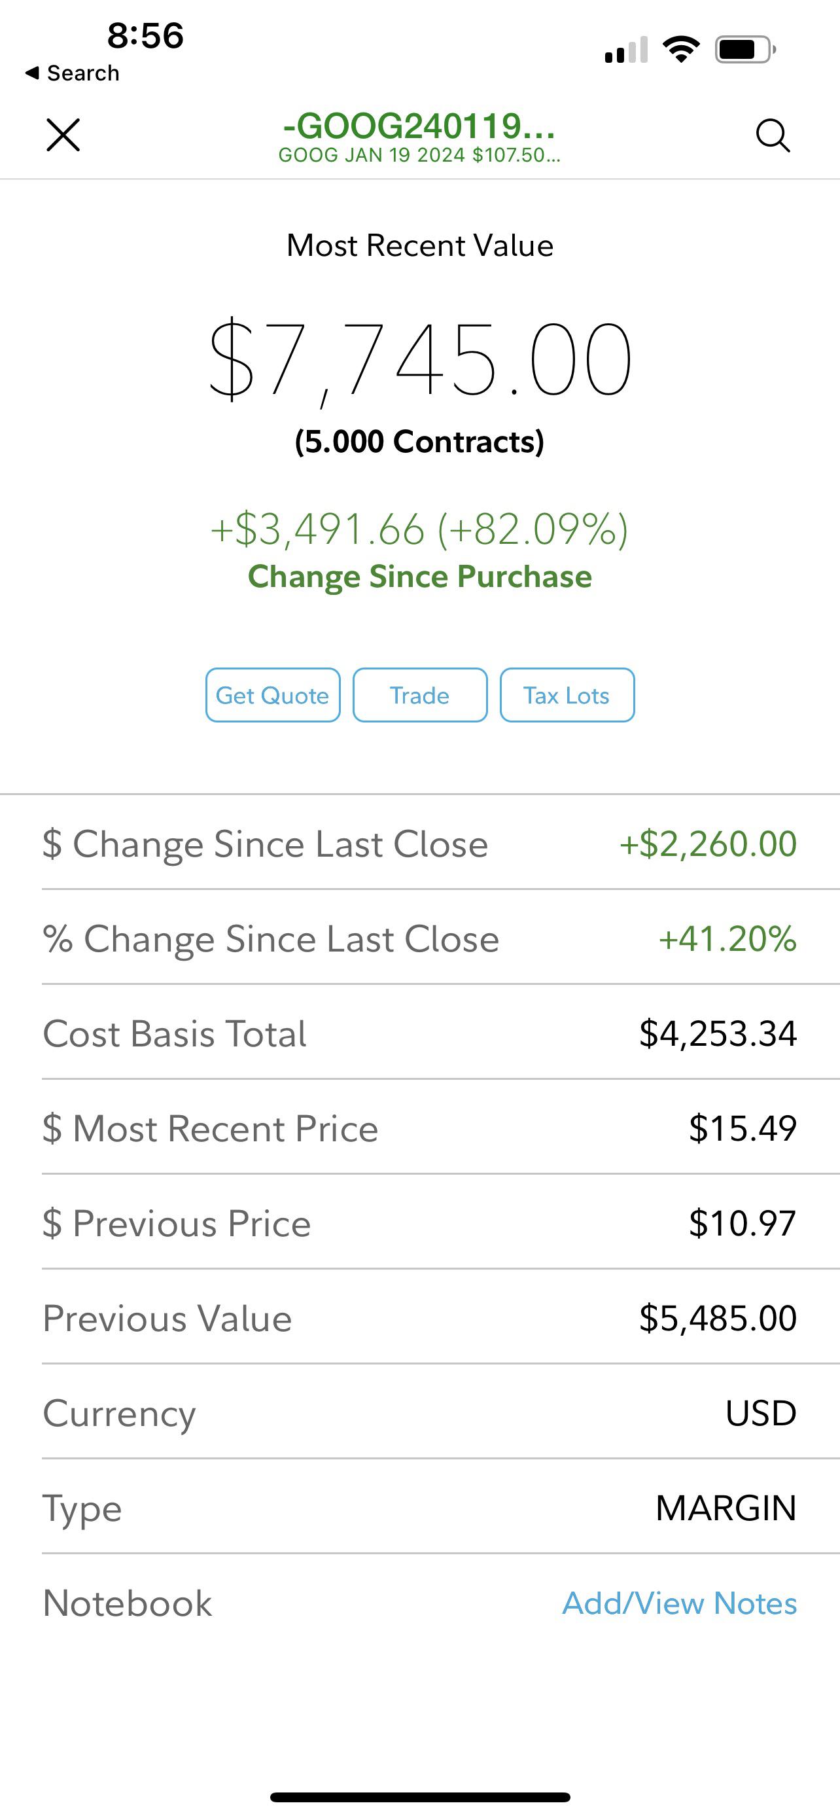Tap the $ Change Since Last Close row
This screenshot has height=1818, width=840.
tap(419, 844)
